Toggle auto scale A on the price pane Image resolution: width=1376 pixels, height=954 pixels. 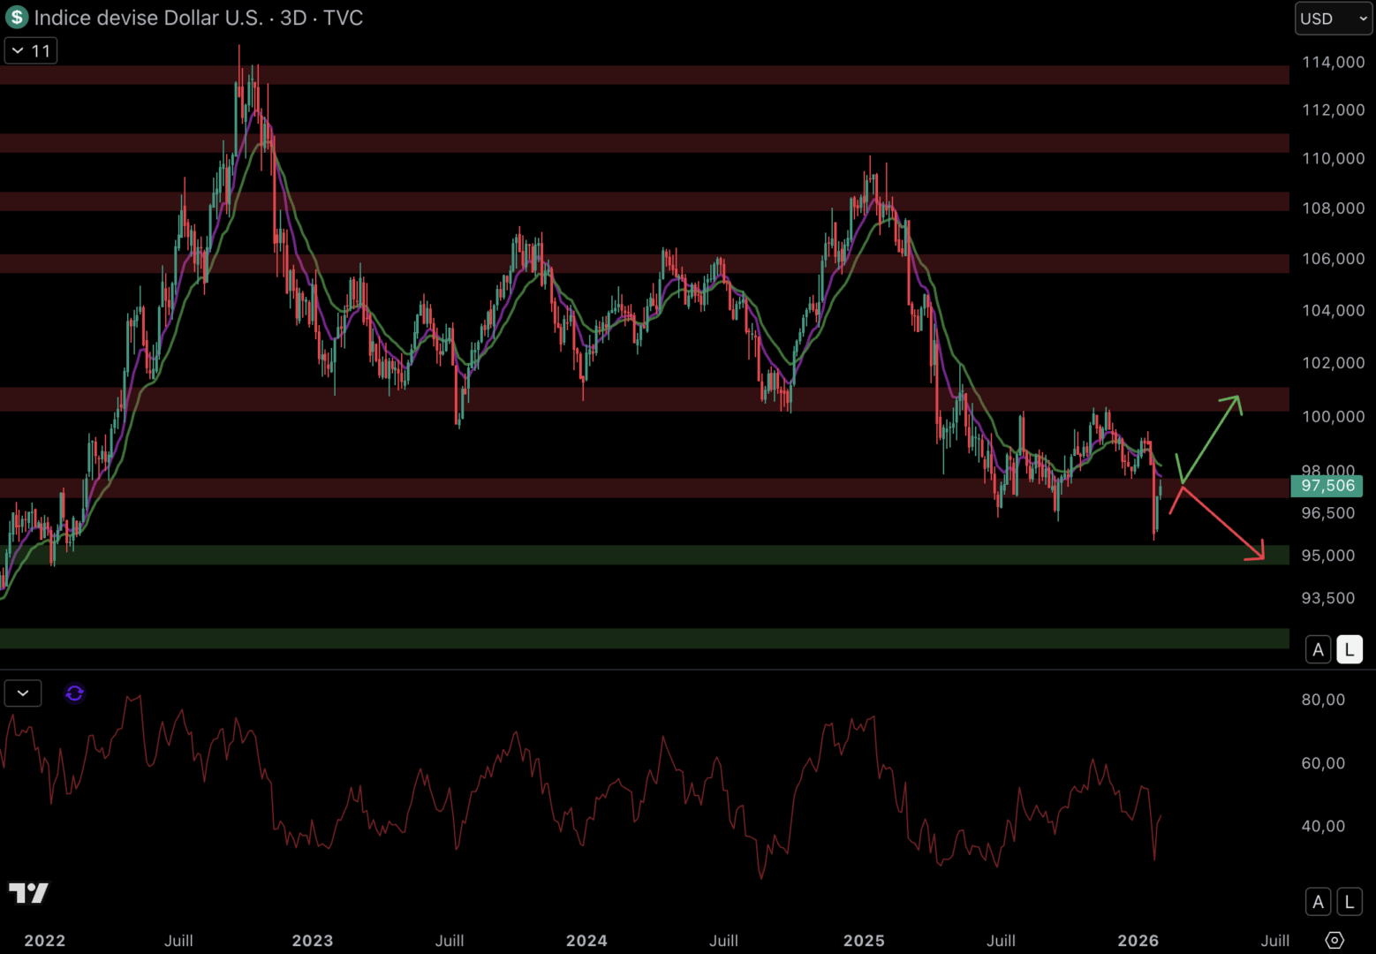coord(1318,650)
